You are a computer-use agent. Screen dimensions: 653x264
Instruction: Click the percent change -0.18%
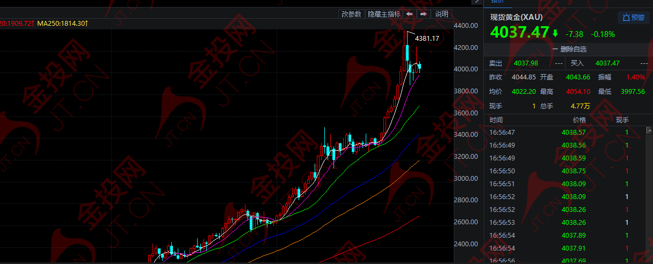pos(603,34)
